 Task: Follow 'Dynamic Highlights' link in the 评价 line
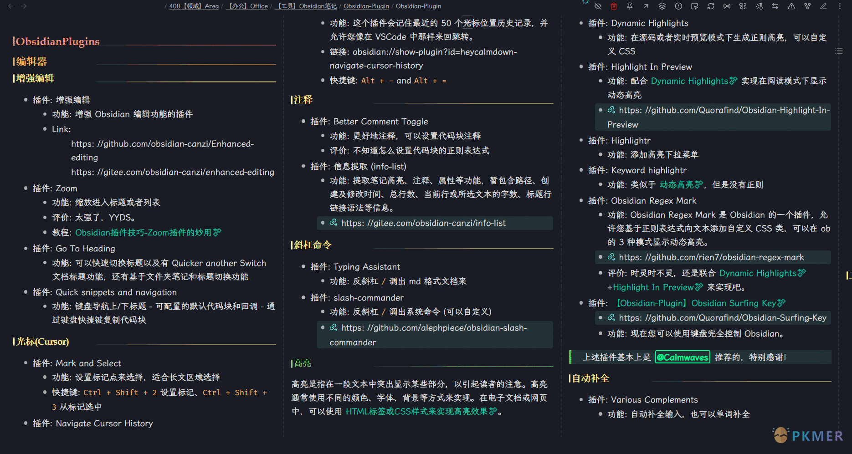(x=762, y=273)
